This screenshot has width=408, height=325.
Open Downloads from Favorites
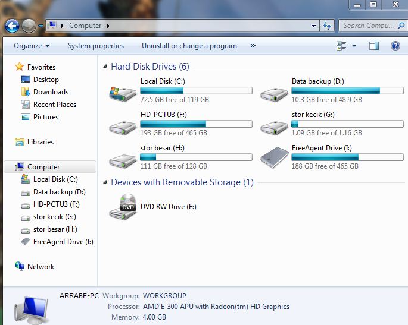click(51, 92)
